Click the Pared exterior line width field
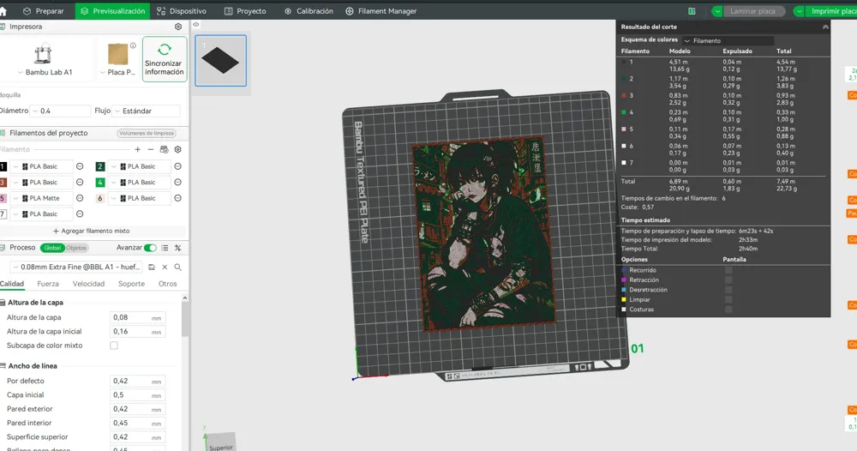This screenshot has height=451, width=857. (x=137, y=409)
